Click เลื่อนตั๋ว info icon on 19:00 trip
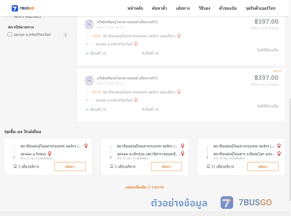Viewport: 291px width, 216px height. 105,53
